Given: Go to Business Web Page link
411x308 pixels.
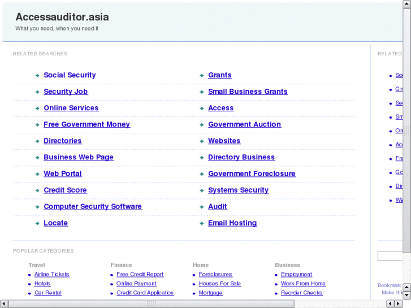Looking at the screenshot, I should pos(79,157).
